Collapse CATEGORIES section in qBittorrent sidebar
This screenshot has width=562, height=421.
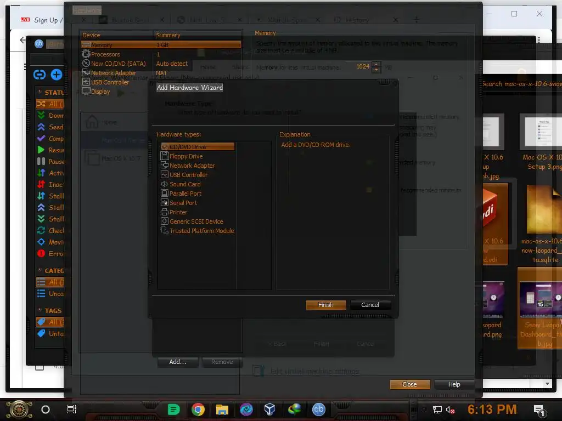coord(40,270)
